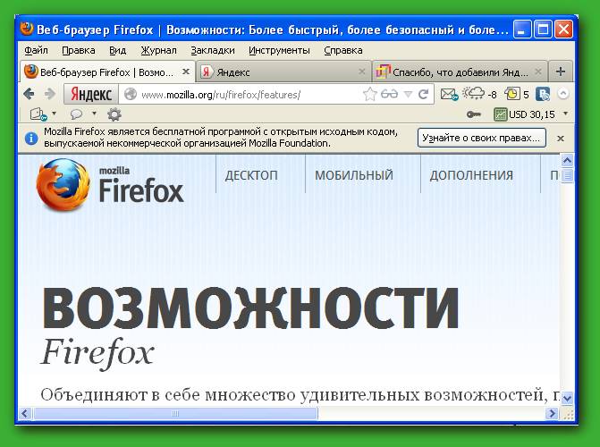Click the Яндекс logo button in navigation bar
The image size is (600, 447).
click(91, 94)
